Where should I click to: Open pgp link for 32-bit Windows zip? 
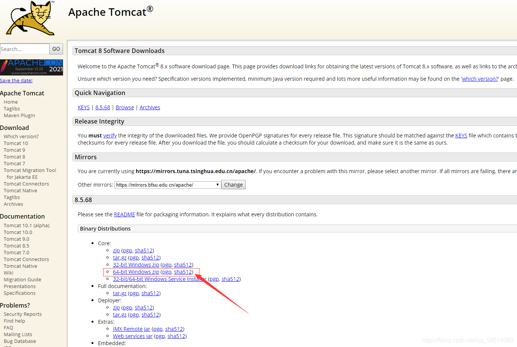(167, 265)
